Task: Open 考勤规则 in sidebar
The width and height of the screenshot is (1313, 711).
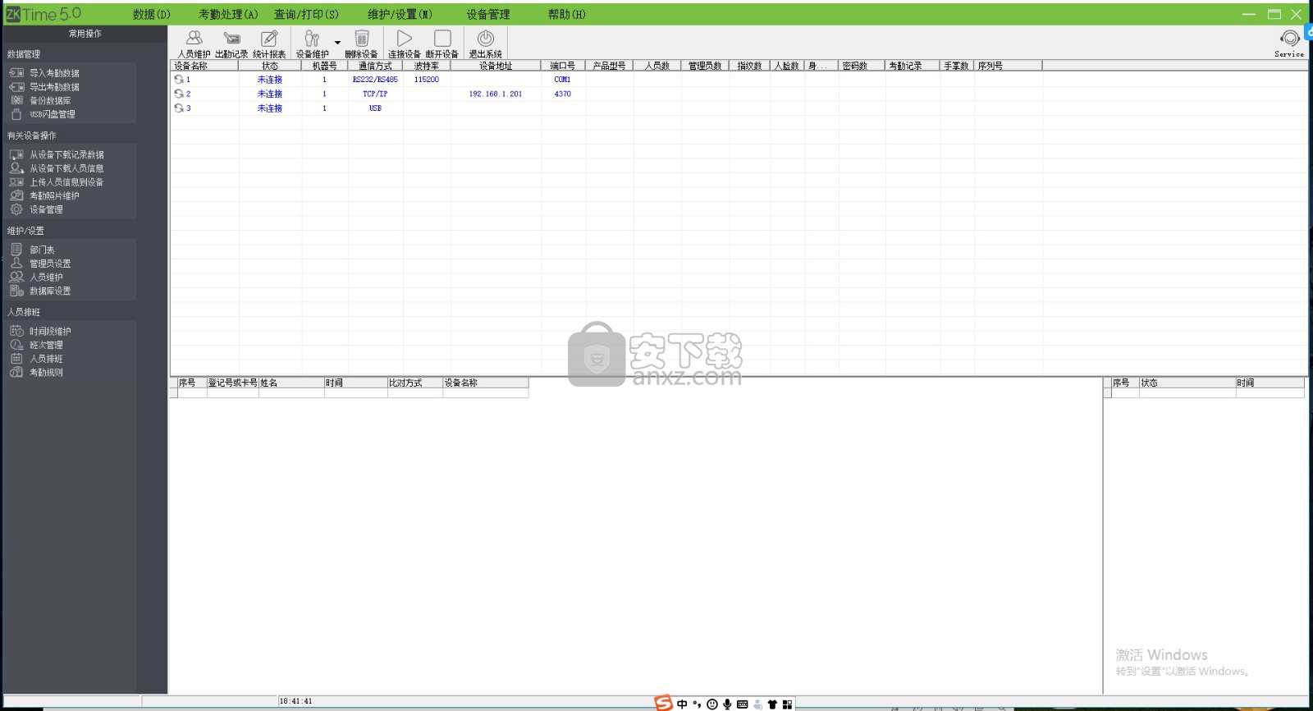Action: 46,373
